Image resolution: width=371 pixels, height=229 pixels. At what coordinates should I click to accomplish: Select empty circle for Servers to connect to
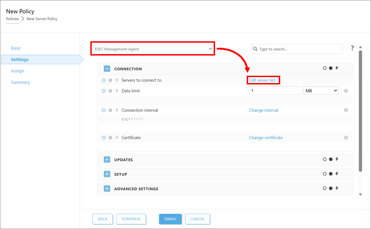[104, 80]
